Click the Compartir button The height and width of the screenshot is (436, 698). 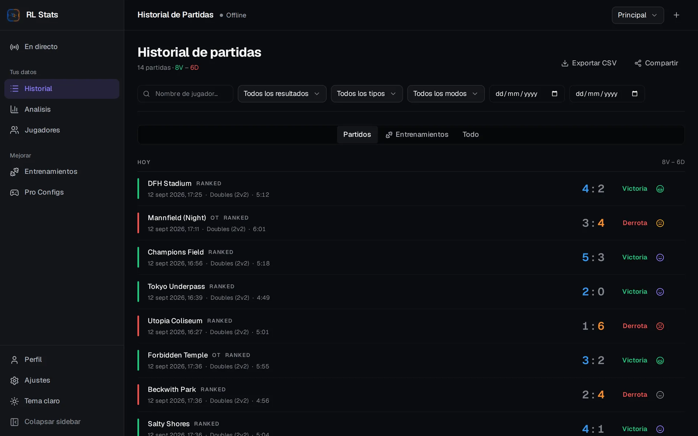click(x=656, y=63)
